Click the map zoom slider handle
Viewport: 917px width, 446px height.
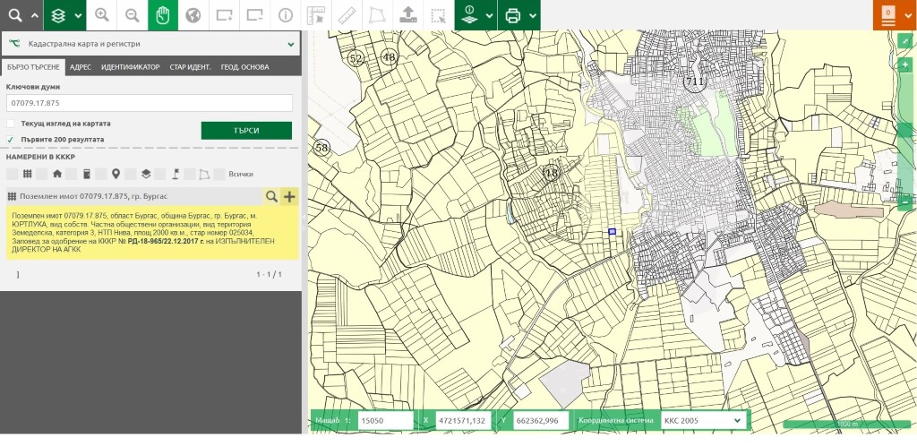905,131
